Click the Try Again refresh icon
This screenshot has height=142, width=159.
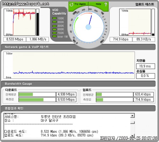click(71, 4)
